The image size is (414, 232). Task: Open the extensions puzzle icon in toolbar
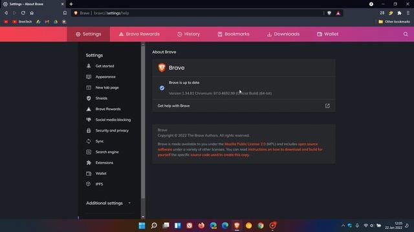[x=400, y=13]
